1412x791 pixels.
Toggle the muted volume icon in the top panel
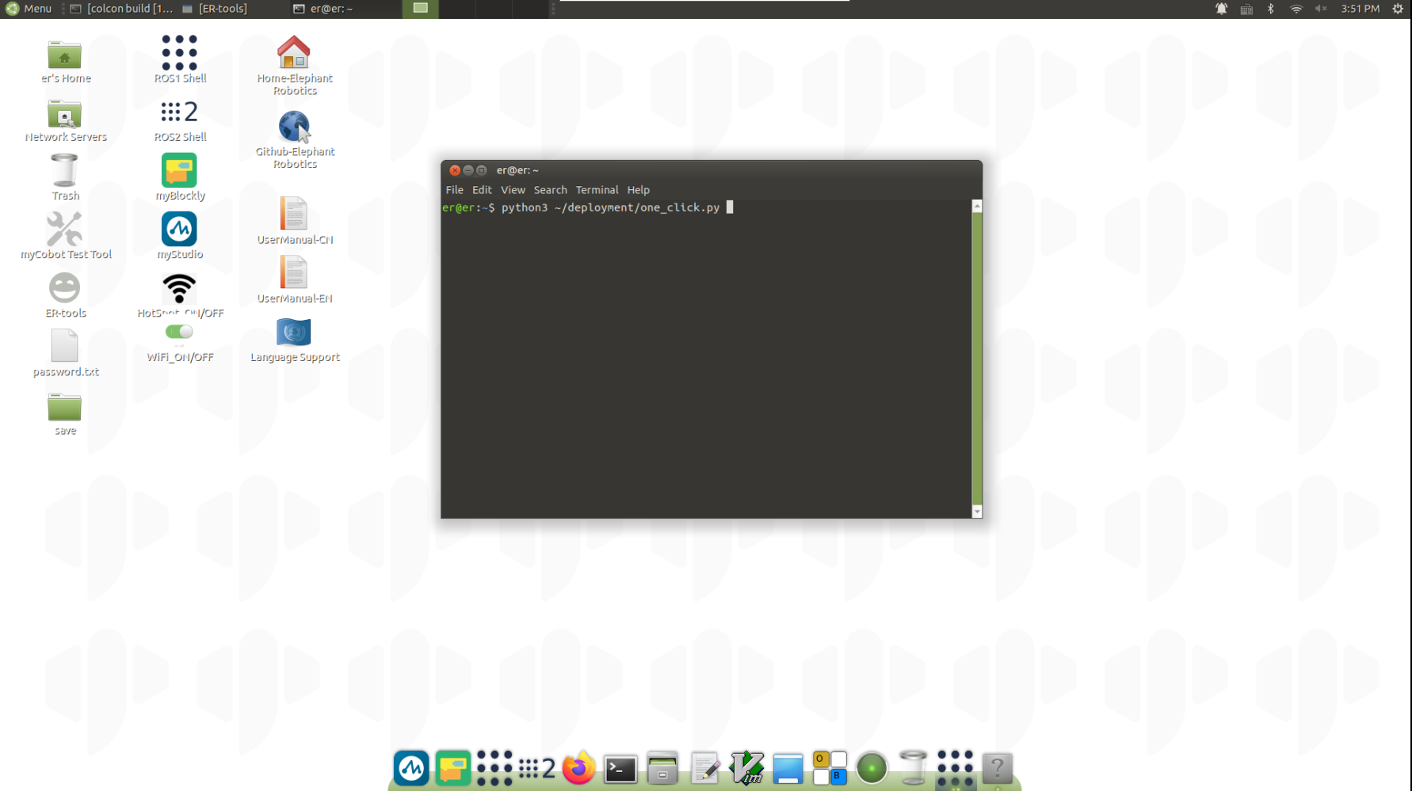[x=1321, y=9]
